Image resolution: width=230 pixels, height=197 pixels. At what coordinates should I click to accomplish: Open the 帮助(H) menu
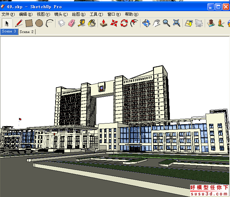(x=132, y=14)
